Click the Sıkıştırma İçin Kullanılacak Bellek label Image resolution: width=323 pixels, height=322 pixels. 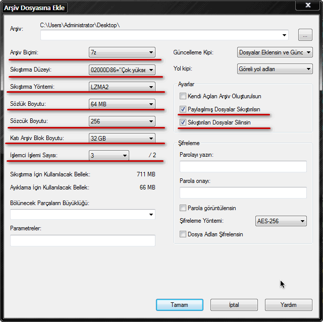click(x=50, y=174)
